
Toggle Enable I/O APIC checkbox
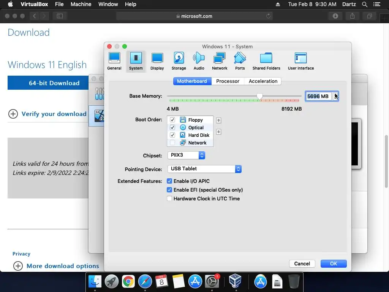(x=169, y=181)
